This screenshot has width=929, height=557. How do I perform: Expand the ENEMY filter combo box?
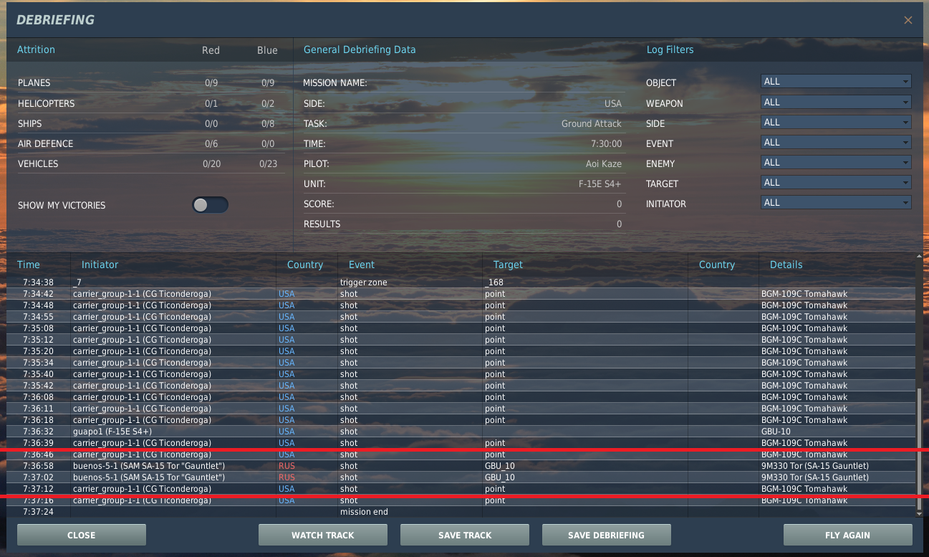pos(836,163)
